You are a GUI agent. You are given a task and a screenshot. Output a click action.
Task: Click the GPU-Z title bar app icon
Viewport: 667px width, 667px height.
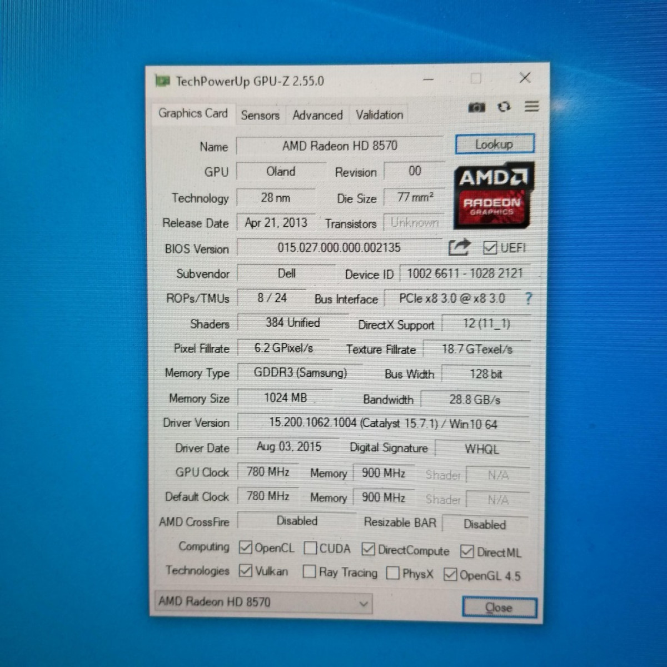162,81
